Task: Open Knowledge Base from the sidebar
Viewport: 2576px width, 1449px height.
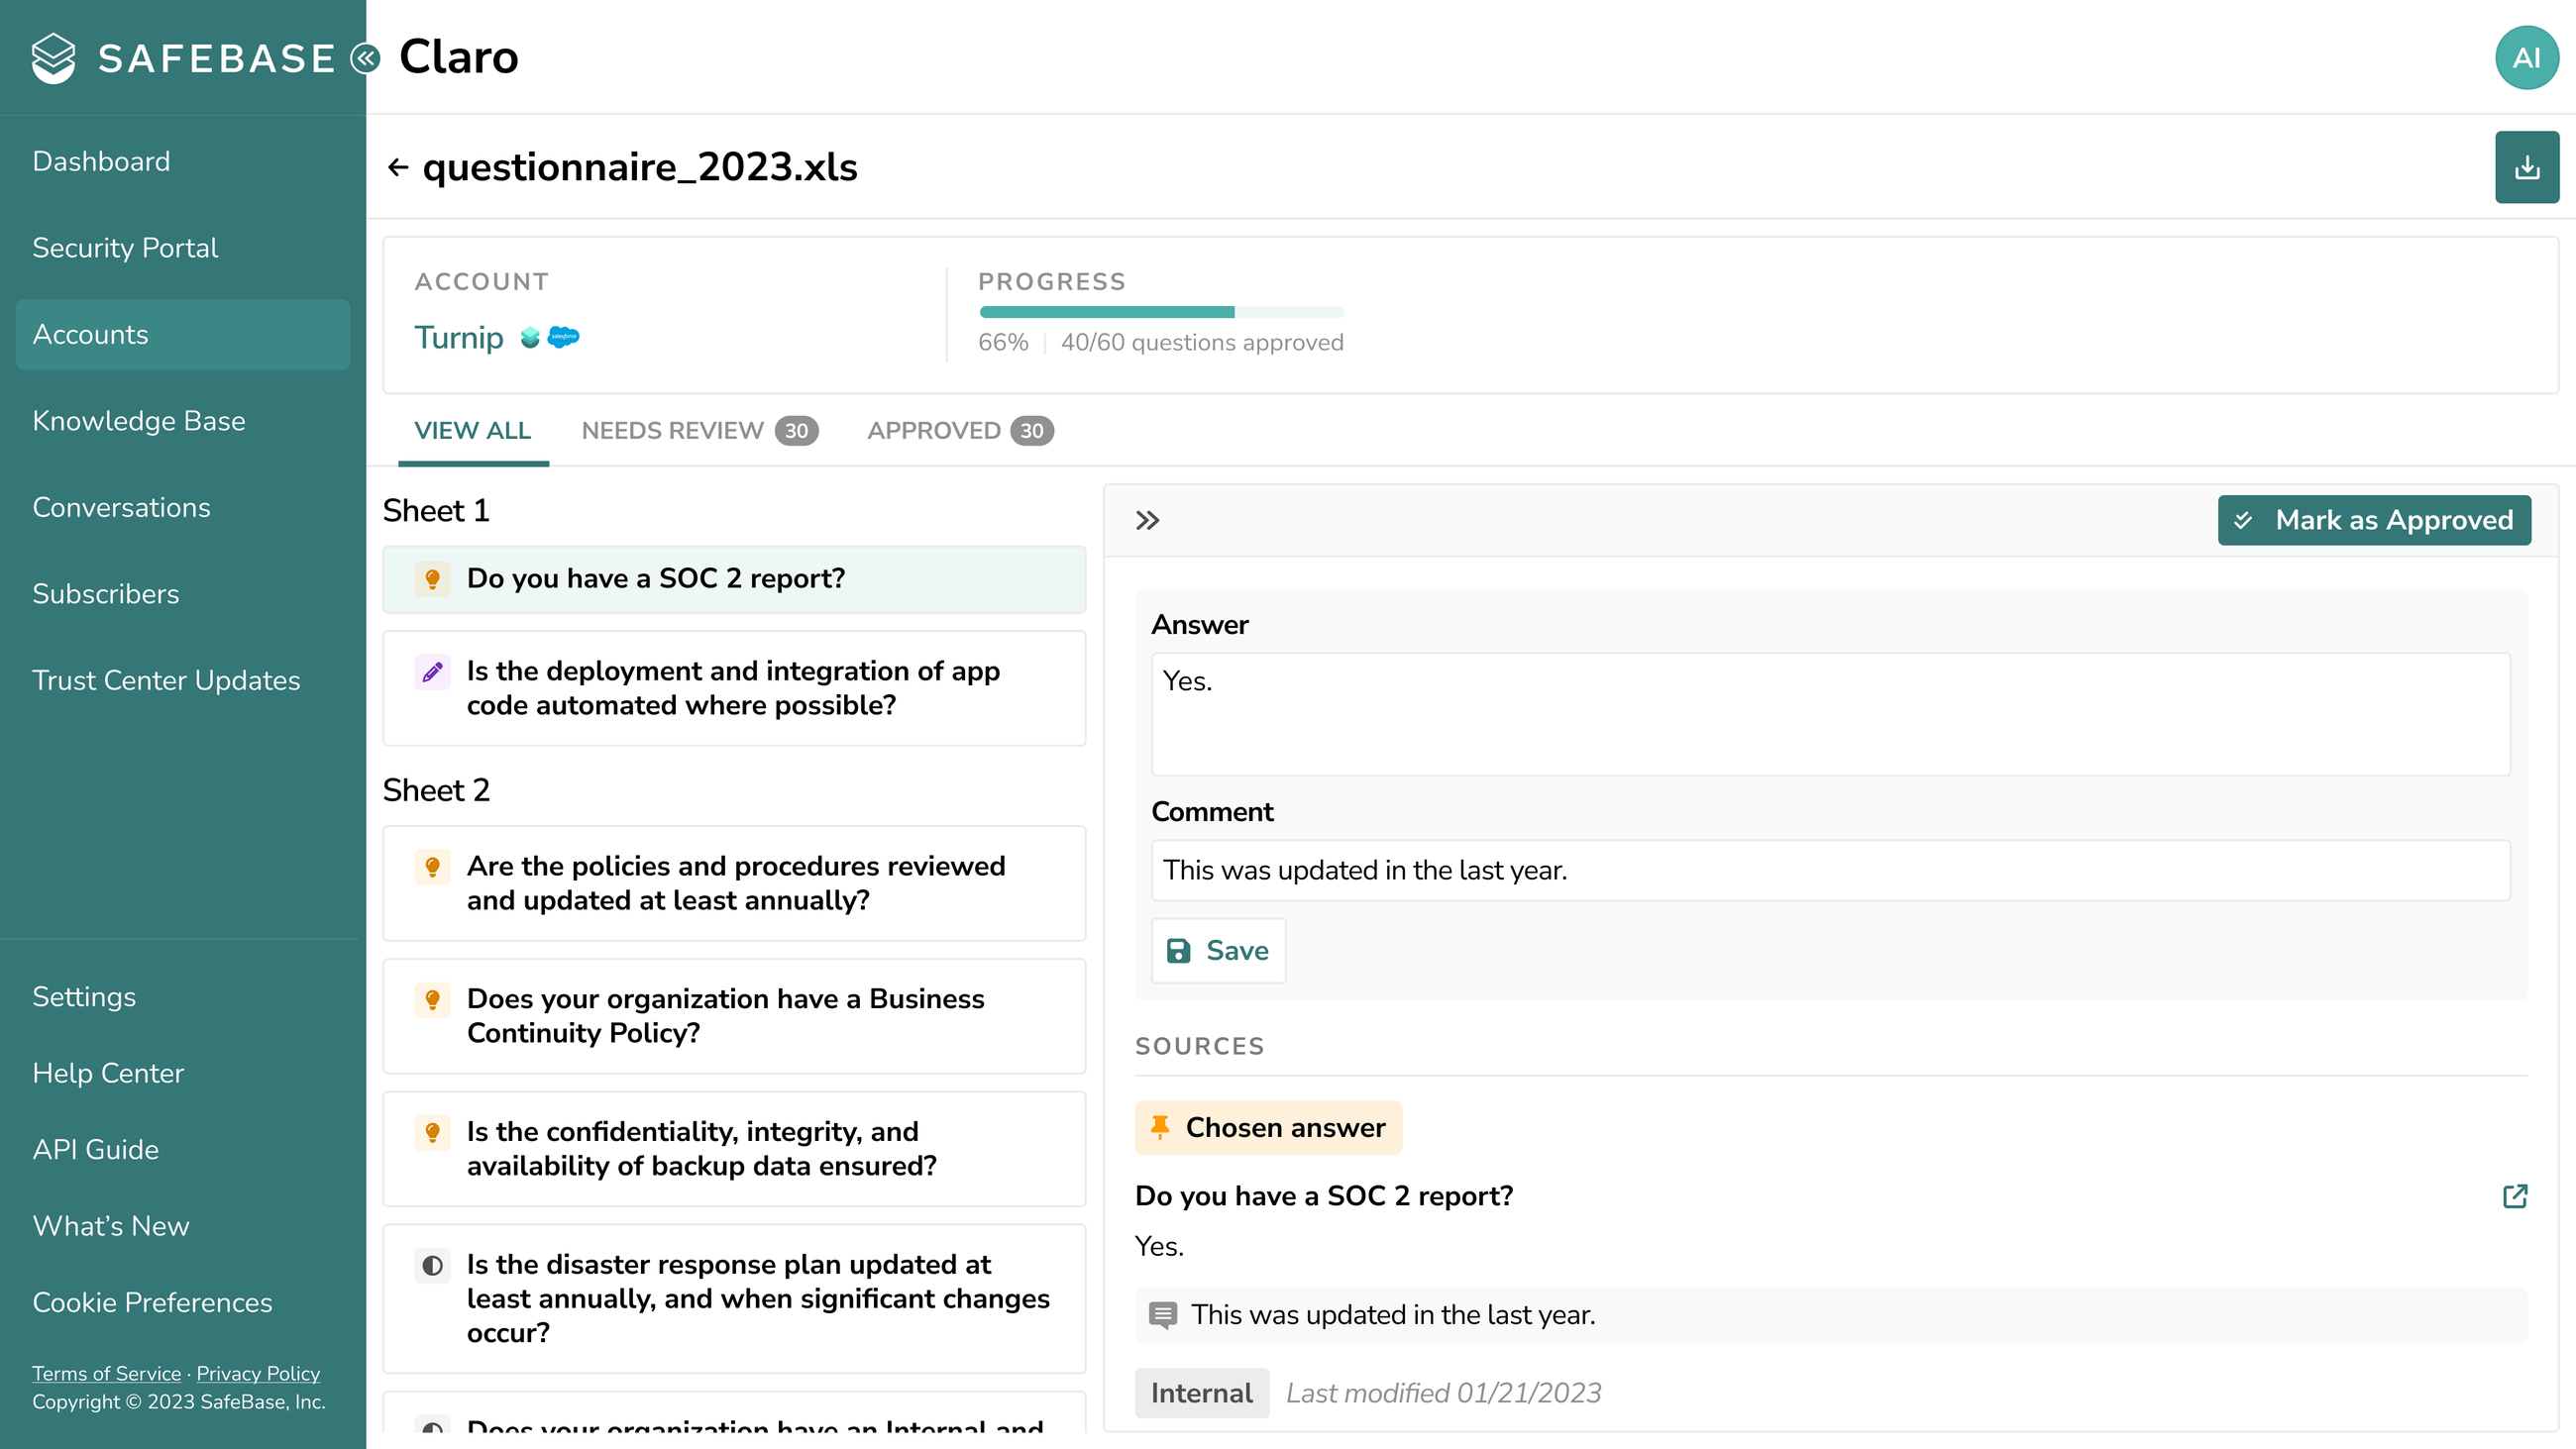Action: tap(139, 421)
